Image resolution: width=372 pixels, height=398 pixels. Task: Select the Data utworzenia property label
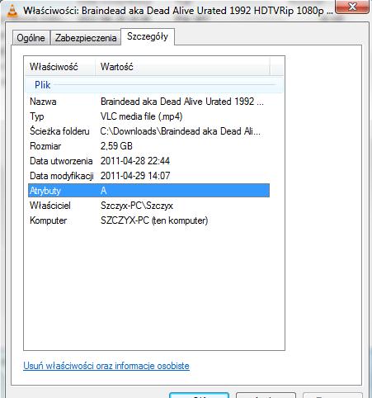tap(61, 161)
